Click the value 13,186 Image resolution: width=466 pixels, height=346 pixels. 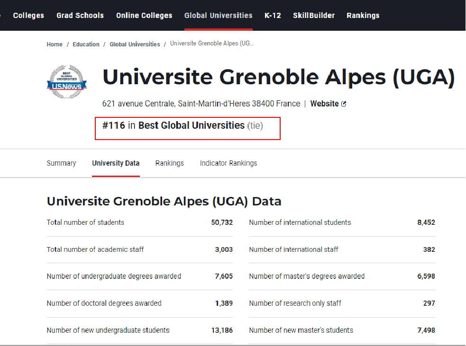click(x=222, y=330)
